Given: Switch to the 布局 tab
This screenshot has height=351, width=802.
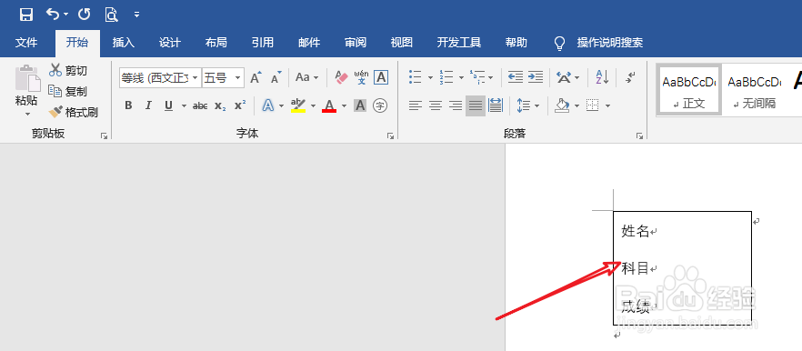Looking at the screenshot, I should [x=216, y=43].
